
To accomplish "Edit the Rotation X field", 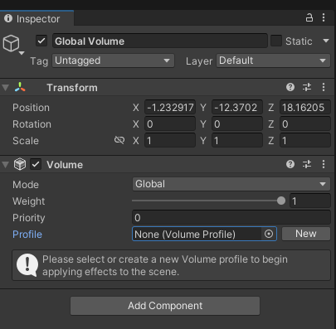I will 170,123.
